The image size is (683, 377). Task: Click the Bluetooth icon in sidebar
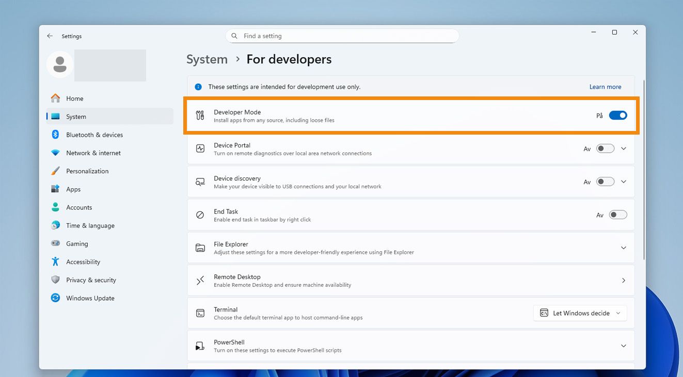[55, 135]
